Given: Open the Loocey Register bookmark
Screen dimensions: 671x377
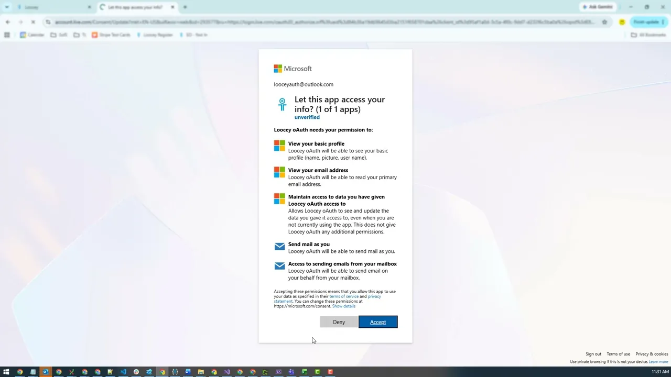Looking at the screenshot, I should 155,35.
